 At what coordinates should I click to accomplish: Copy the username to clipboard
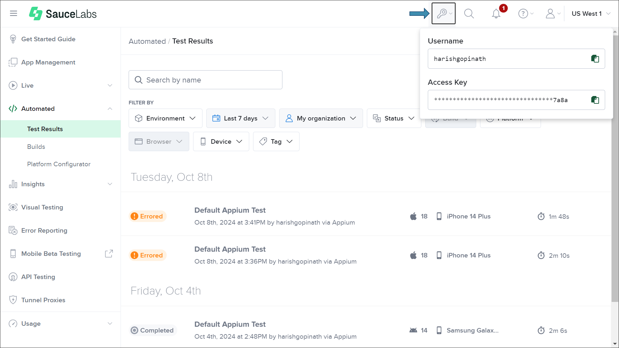[x=595, y=59]
